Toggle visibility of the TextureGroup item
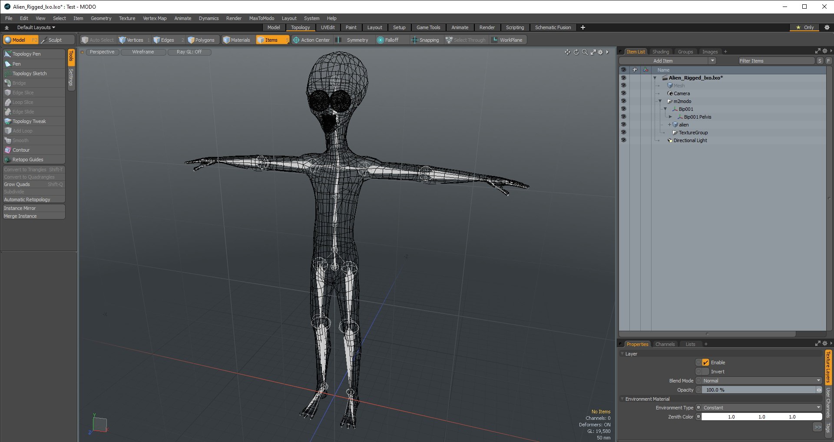 click(623, 133)
